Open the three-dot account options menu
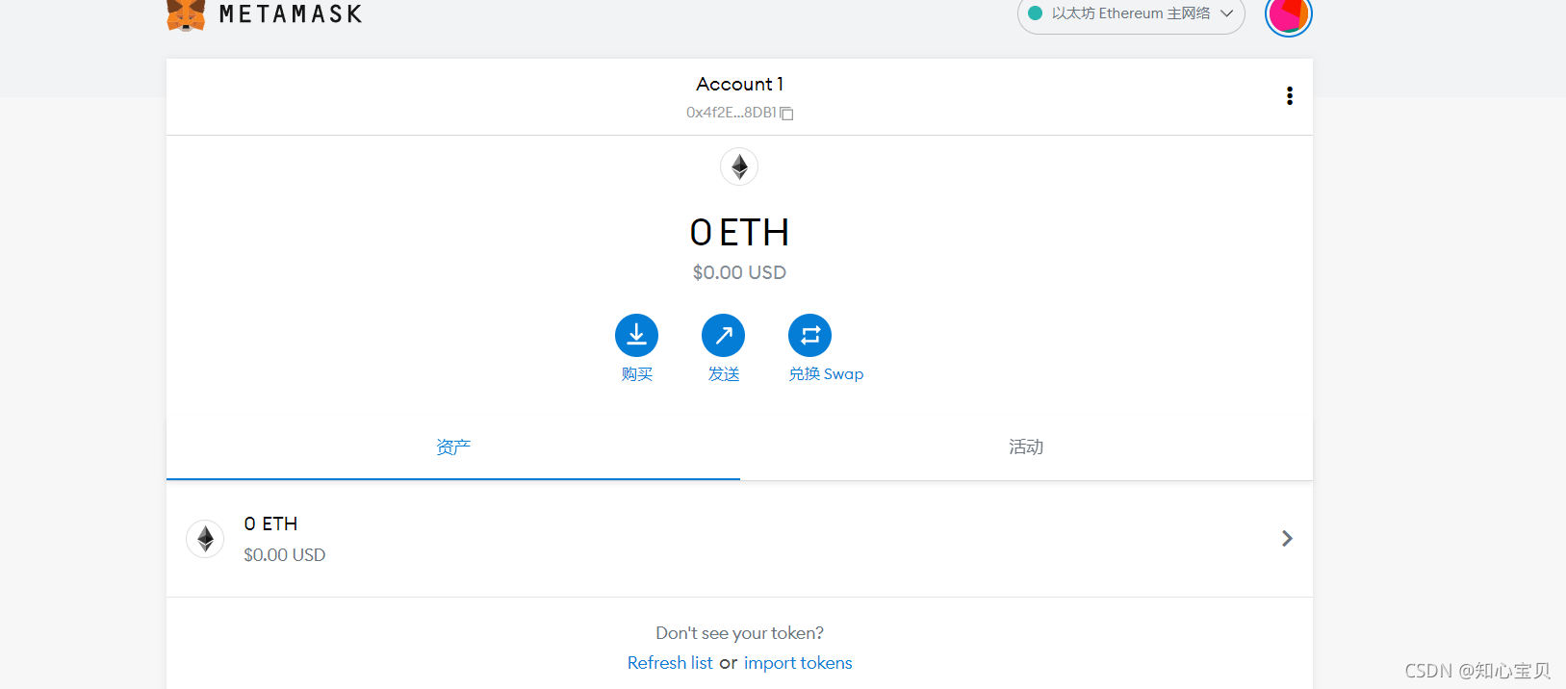 (x=1290, y=96)
